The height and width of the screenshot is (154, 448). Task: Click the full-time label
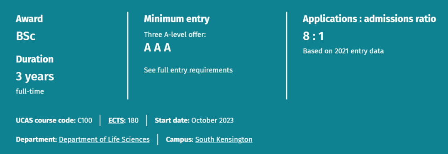[30, 91]
